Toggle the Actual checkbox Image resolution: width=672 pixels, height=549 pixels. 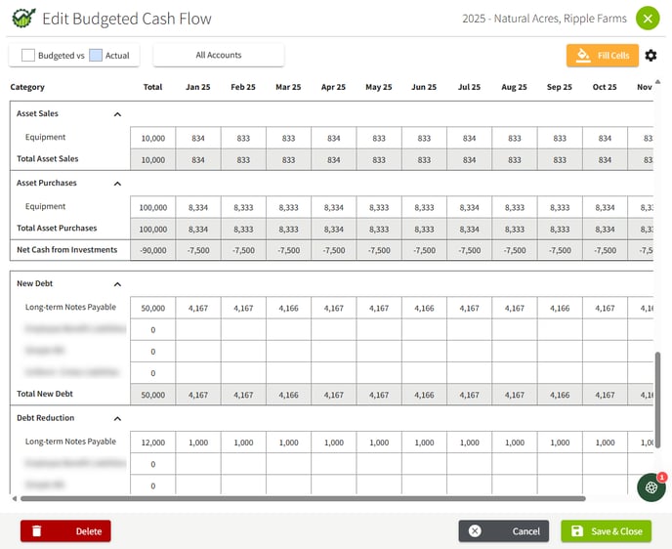[96, 56]
